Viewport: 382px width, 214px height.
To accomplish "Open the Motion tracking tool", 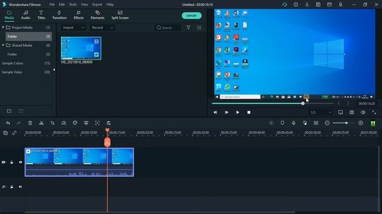I will click(x=97, y=123).
